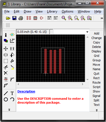Expand more commands in the text menu
The width and height of the screenshot is (106, 122).
(x=97, y=110)
